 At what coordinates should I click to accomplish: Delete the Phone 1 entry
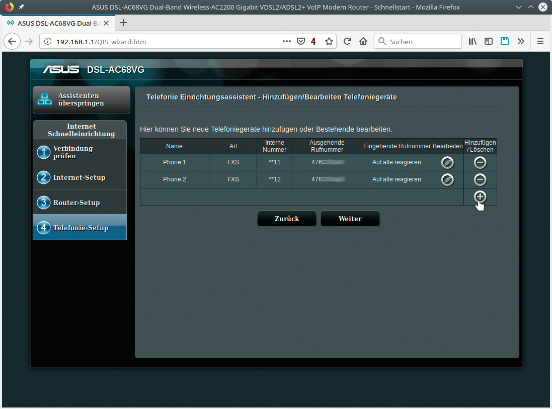[x=480, y=162]
